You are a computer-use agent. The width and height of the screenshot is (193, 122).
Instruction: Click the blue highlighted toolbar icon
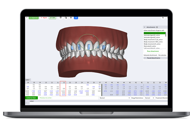76,18
